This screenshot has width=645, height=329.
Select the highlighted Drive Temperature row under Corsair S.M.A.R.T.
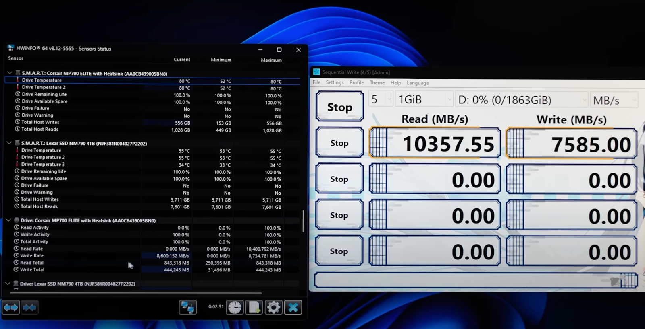(152, 80)
